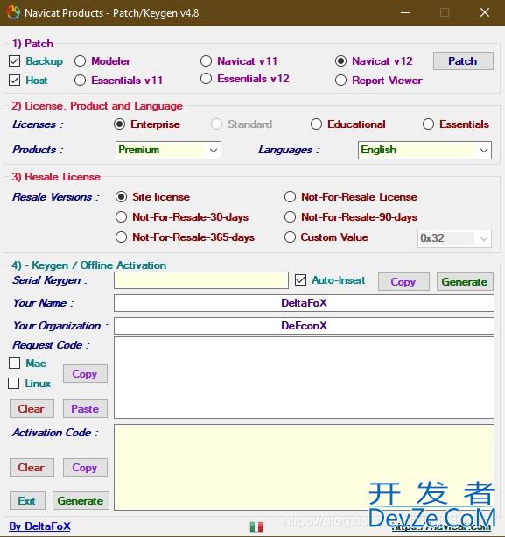Select Not-For-Resale-30-days option
The height and width of the screenshot is (537, 505).
tap(121, 217)
